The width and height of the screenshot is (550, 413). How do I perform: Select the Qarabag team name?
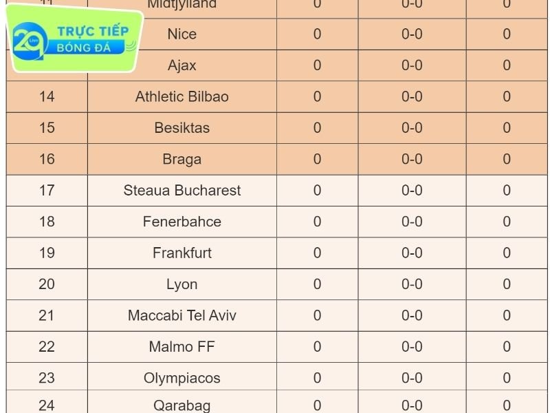point(182,405)
